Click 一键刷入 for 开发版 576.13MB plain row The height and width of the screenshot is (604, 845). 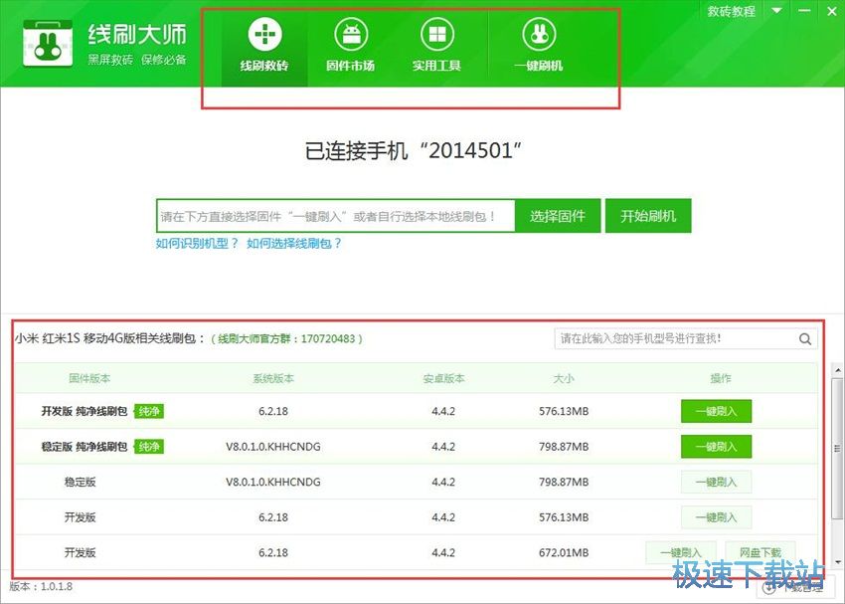[x=716, y=517]
